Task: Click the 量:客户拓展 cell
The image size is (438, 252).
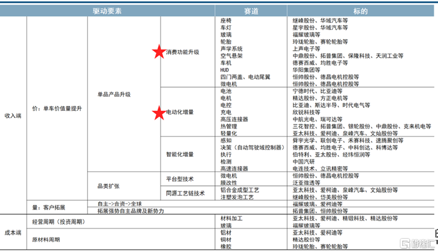Action: pyautogui.click(x=49, y=207)
